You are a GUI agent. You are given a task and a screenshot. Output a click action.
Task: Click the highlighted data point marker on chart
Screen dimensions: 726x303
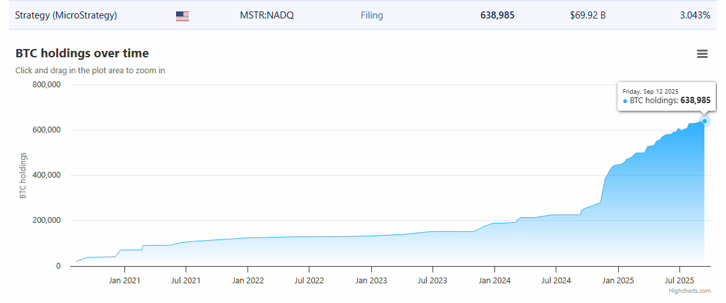[704, 121]
